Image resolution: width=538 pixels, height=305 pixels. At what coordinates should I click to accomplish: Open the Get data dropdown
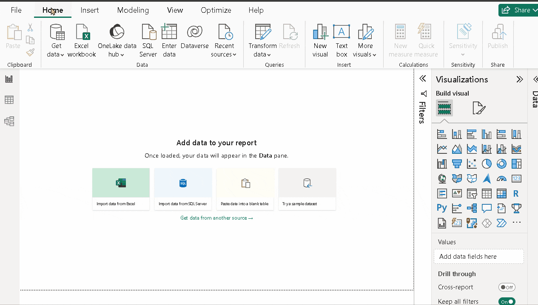click(56, 41)
